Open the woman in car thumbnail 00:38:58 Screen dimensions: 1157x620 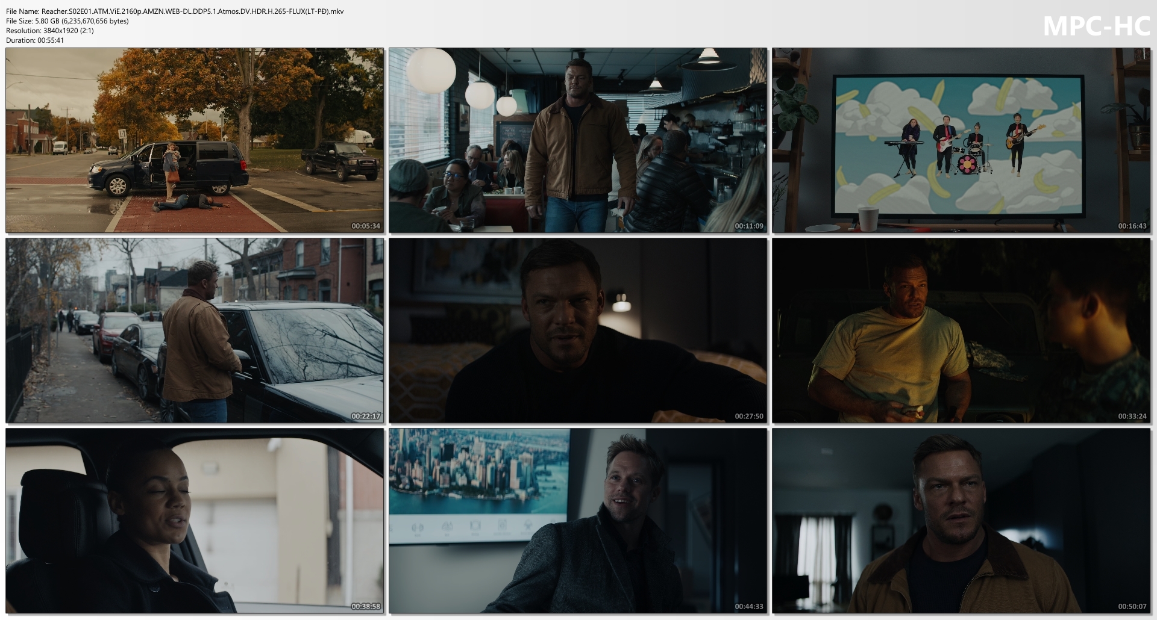(x=195, y=521)
